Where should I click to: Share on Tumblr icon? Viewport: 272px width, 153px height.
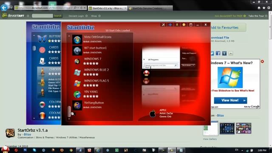coord(224,53)
